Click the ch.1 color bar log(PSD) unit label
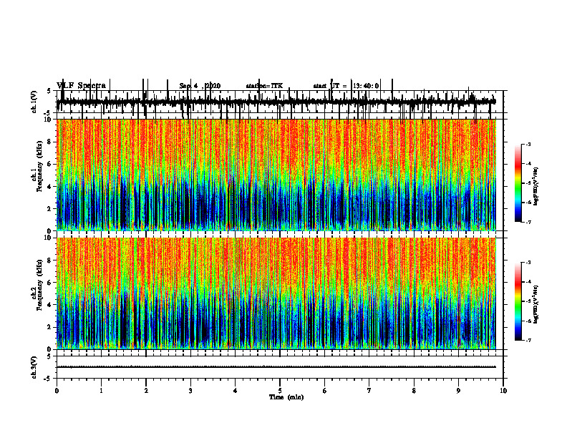 pyautogui.click(x=536, y=187)
